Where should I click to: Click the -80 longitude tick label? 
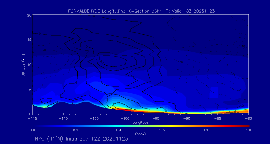tap(248, 119)
